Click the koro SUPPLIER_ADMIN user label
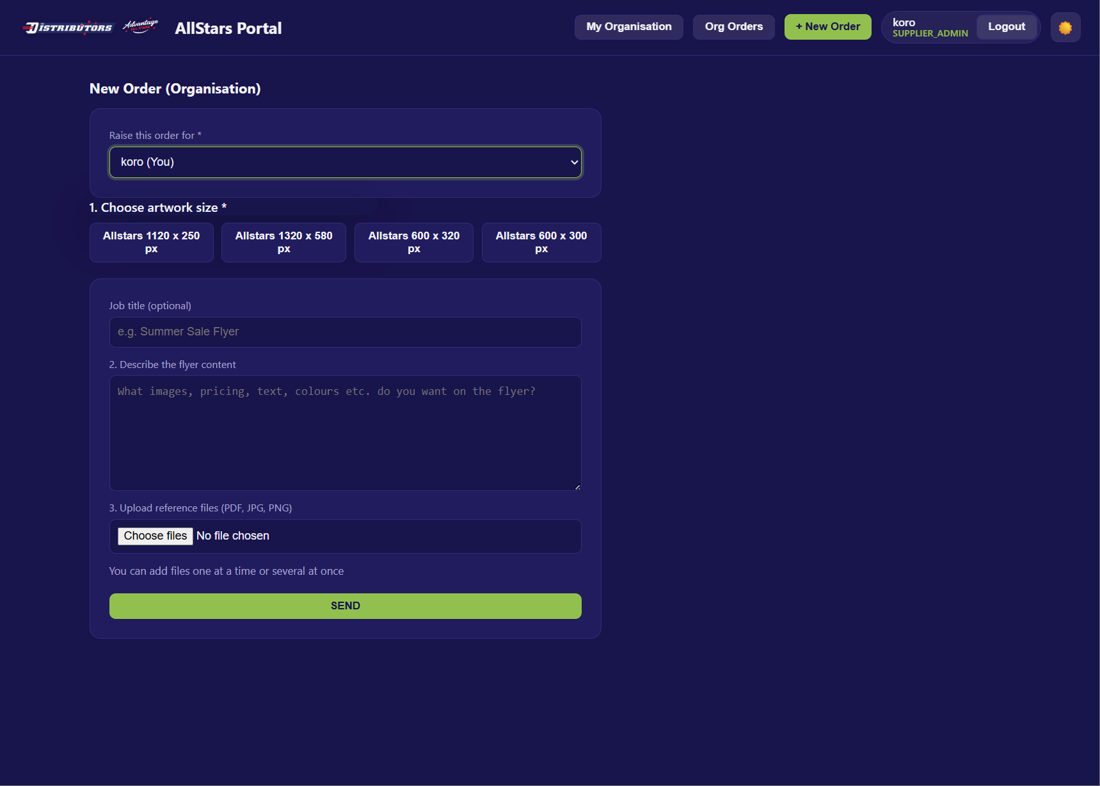The image size is (1100, 786). (930, 28)
